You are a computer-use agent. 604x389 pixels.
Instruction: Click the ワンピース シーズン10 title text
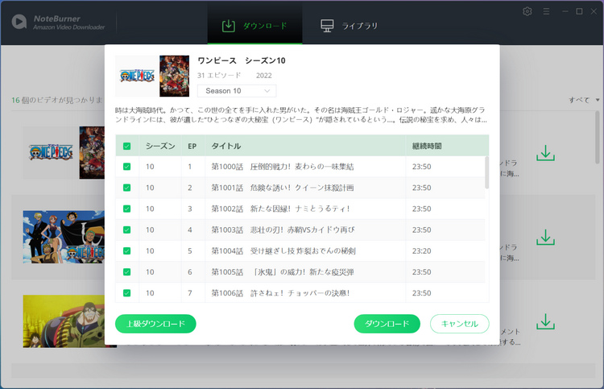tap(242, 60)
